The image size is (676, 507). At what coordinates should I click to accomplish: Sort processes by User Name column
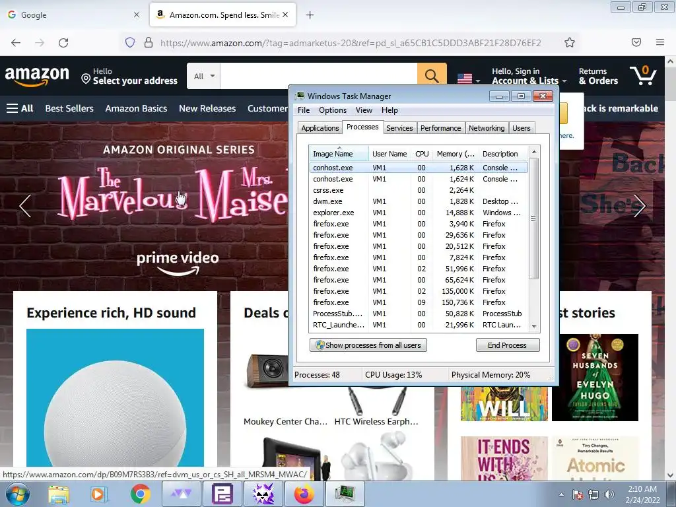(389, 153)
